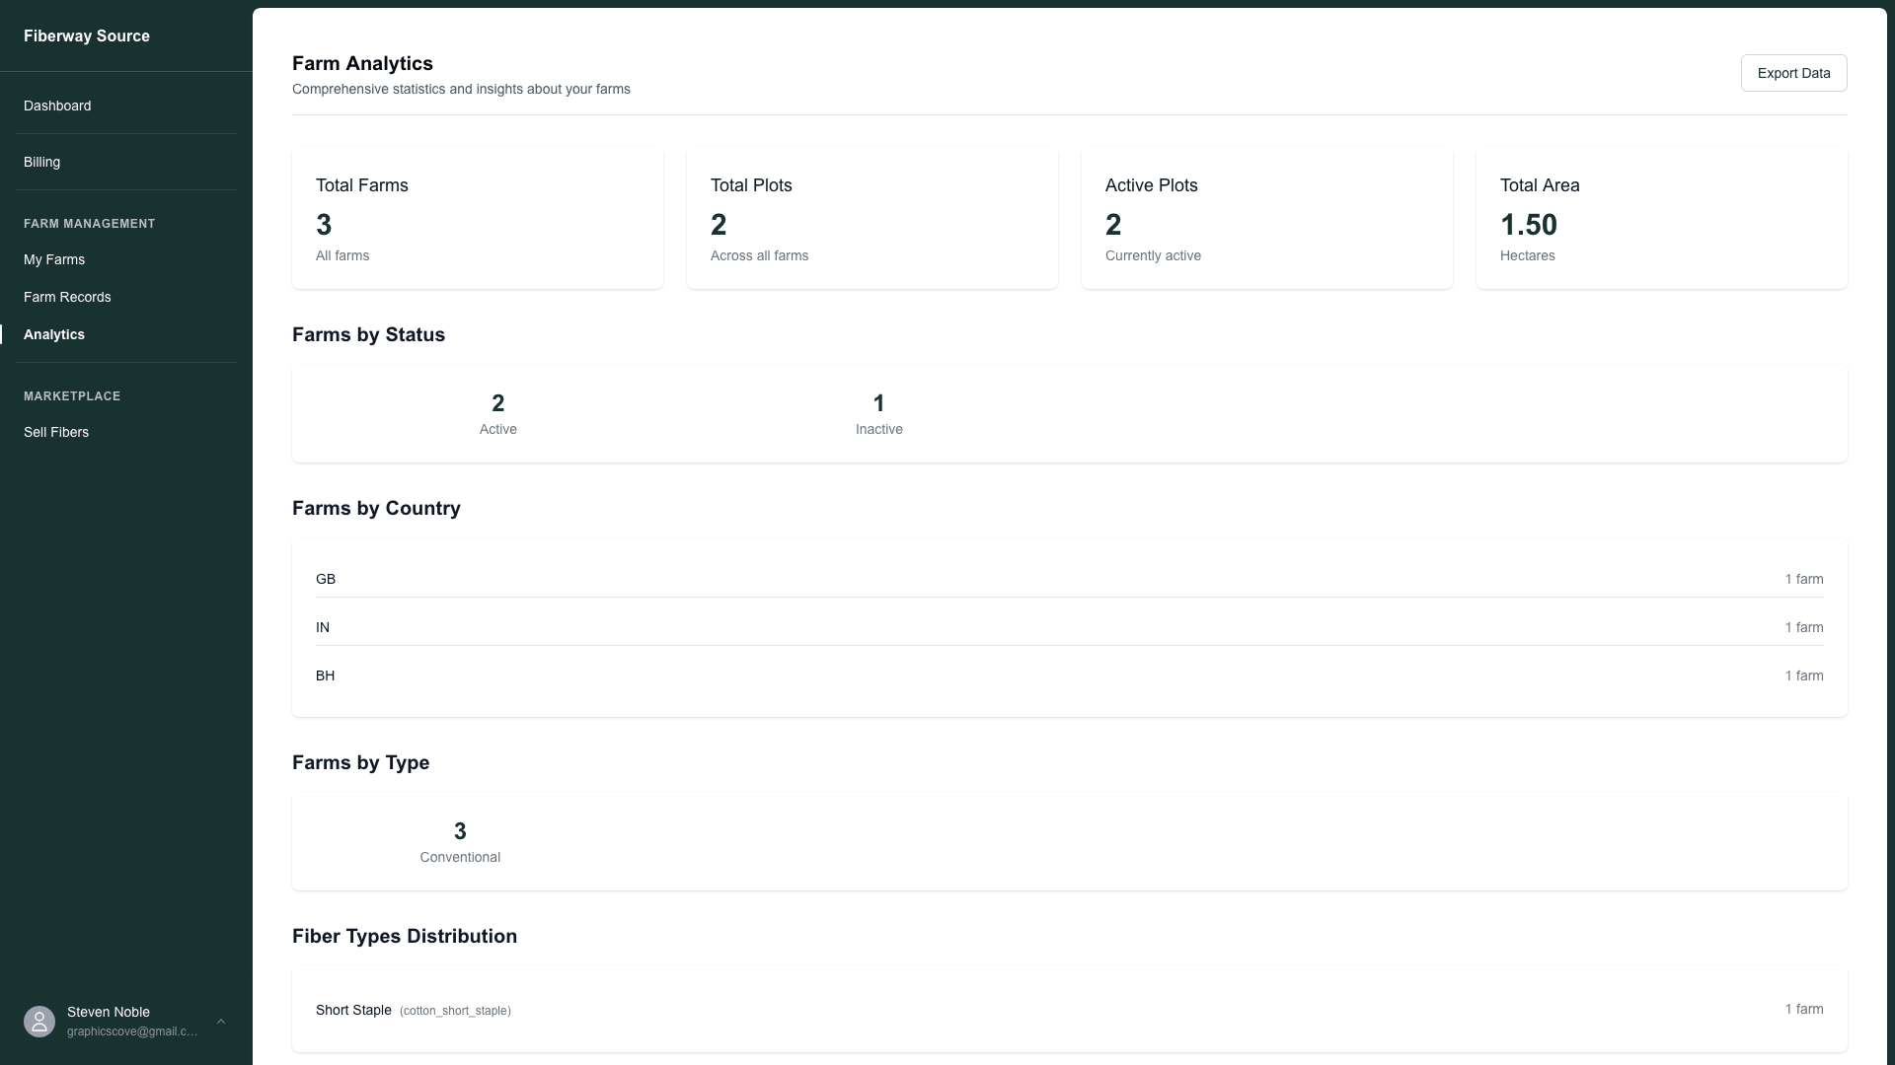This screenshot has height=1065, width=1895.
Task: Click the 1 farm count beside GB
Action: click(x=1804, y=579)
